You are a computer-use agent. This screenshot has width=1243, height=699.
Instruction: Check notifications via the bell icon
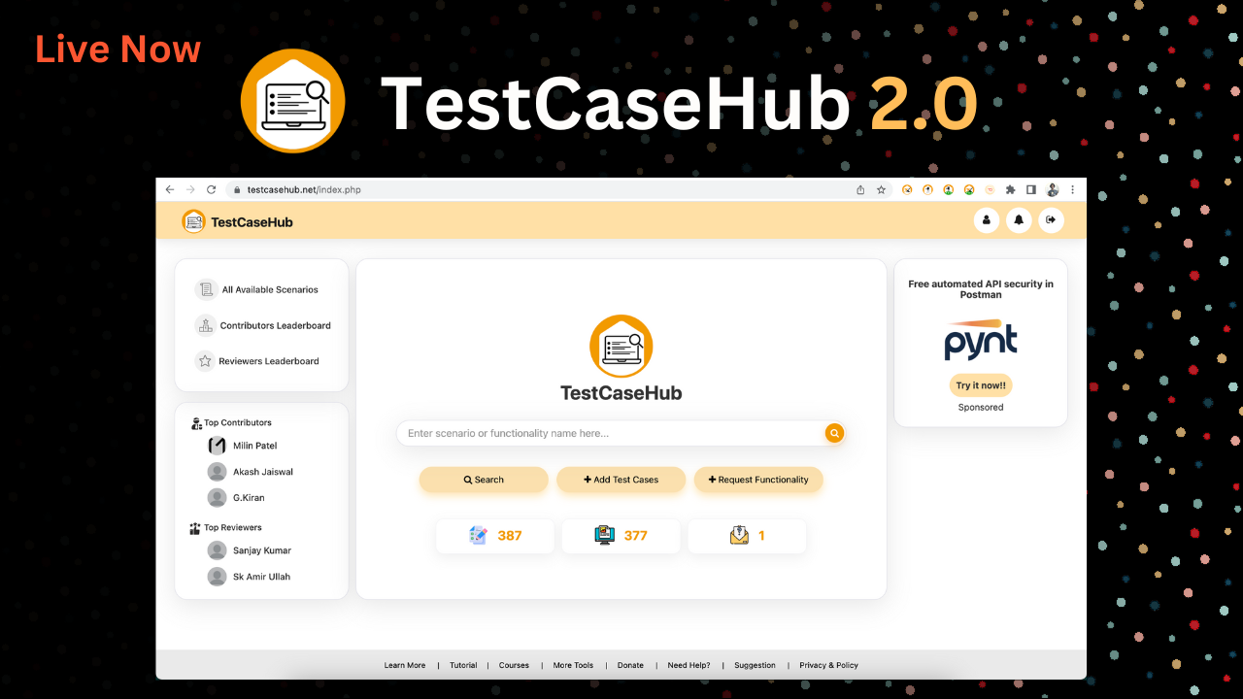[x=1019, y=220]
